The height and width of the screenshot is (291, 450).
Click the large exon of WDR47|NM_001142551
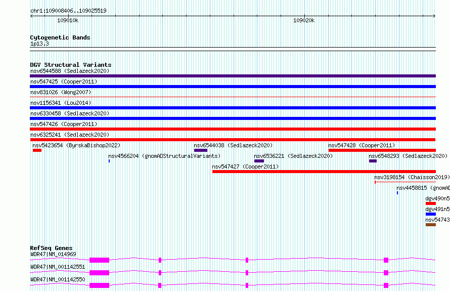coord(99,273)
